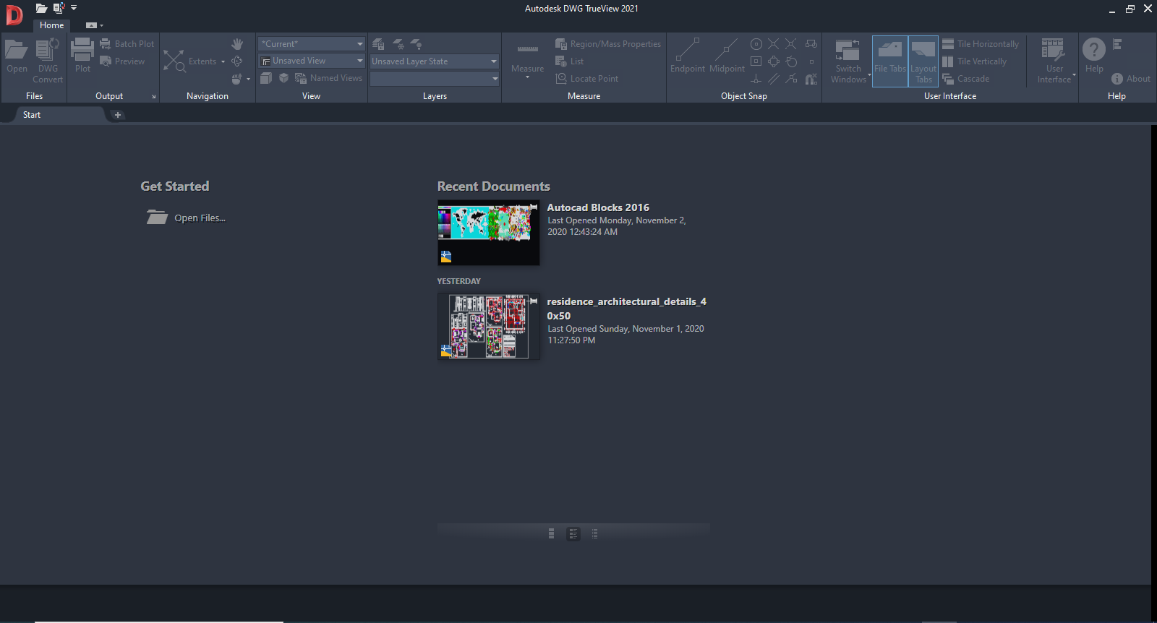The height and width of the screenshot is (623, 1157).
Task: Click the List properties tool
Action: coord(569,61)
